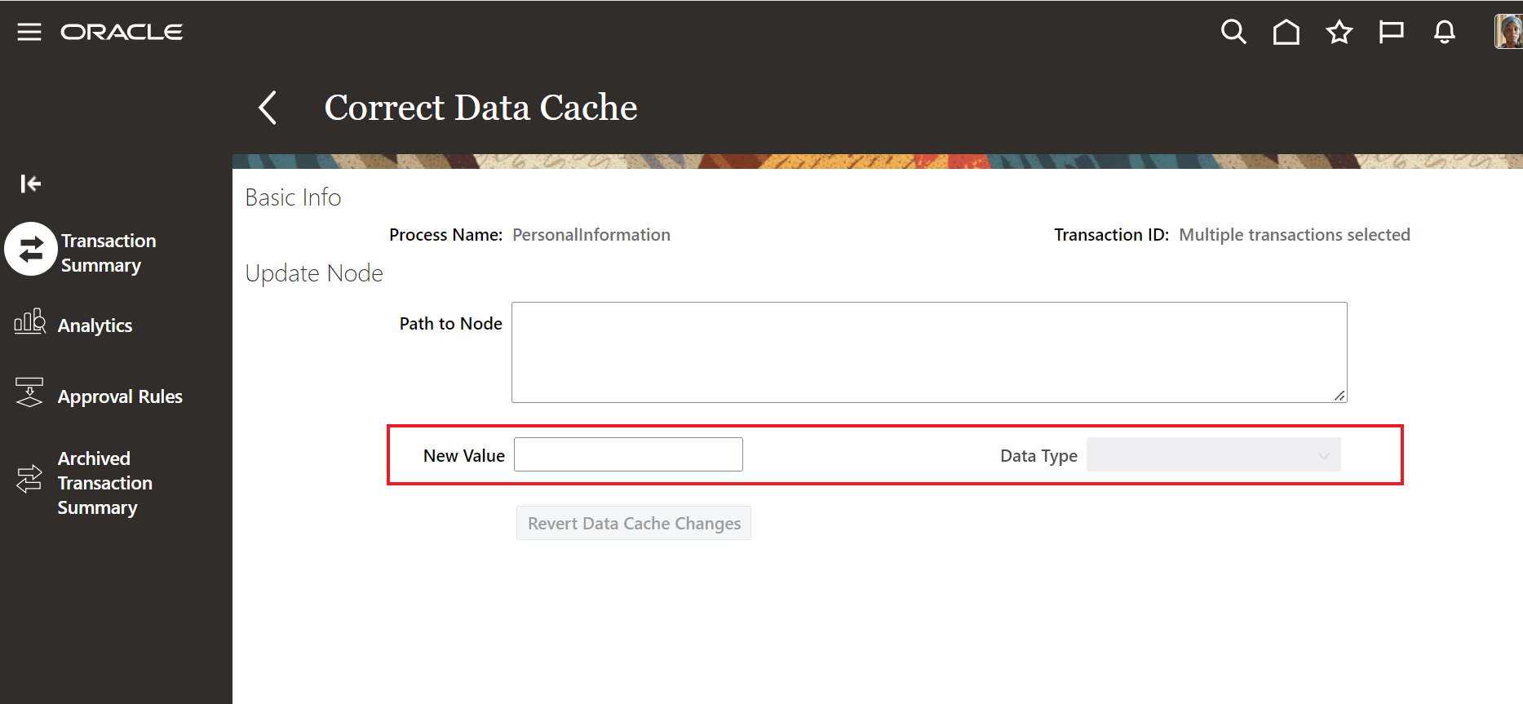Click the user profile avatar

(1508, 32)
